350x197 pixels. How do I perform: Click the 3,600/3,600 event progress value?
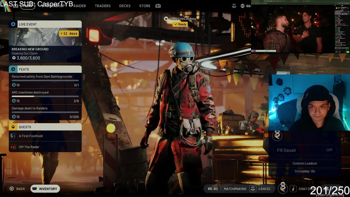point(28,58)
